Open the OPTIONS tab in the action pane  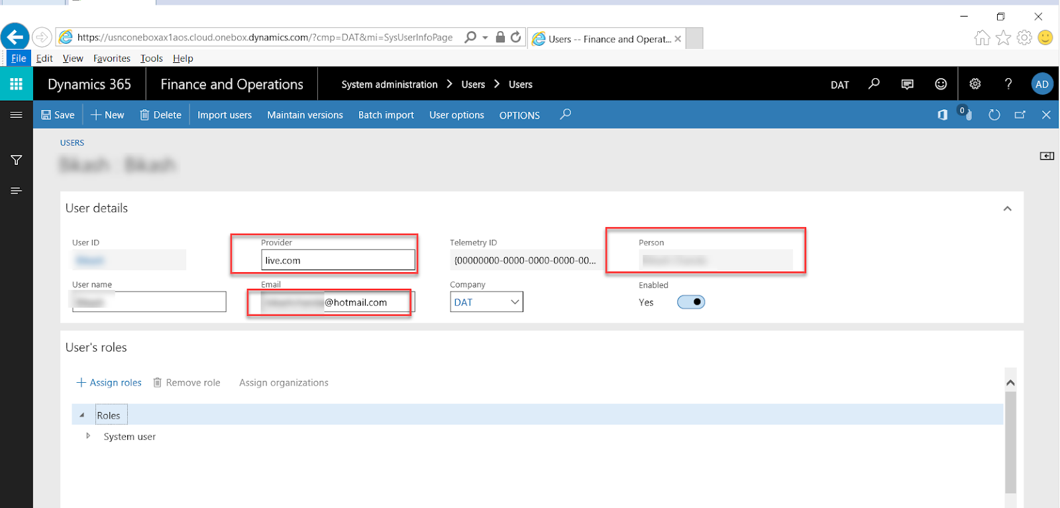(519, 115)
